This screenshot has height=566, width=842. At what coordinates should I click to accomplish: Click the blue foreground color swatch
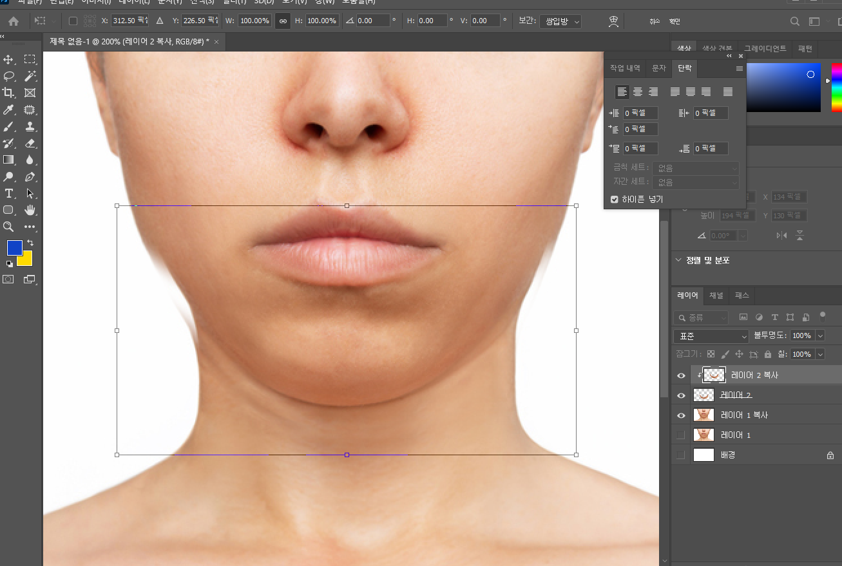click(x=14, y=247)
